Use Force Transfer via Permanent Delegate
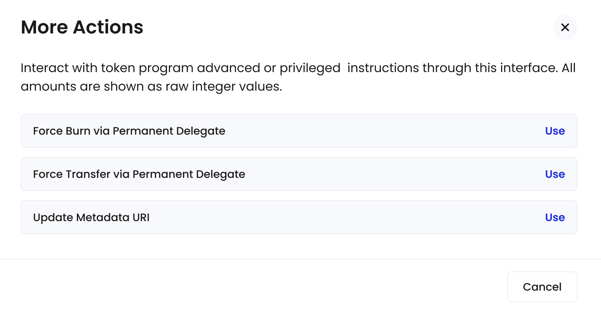 [555, 174]
